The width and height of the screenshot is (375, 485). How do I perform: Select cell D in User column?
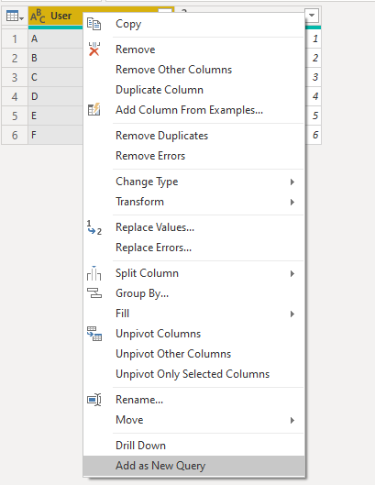click(x=56, y=96)
